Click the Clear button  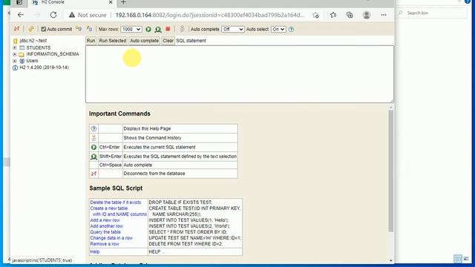[168, 41]
